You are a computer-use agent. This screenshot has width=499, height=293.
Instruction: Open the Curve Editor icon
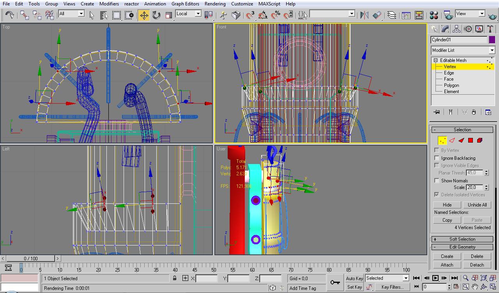click(x=406, y=15)
